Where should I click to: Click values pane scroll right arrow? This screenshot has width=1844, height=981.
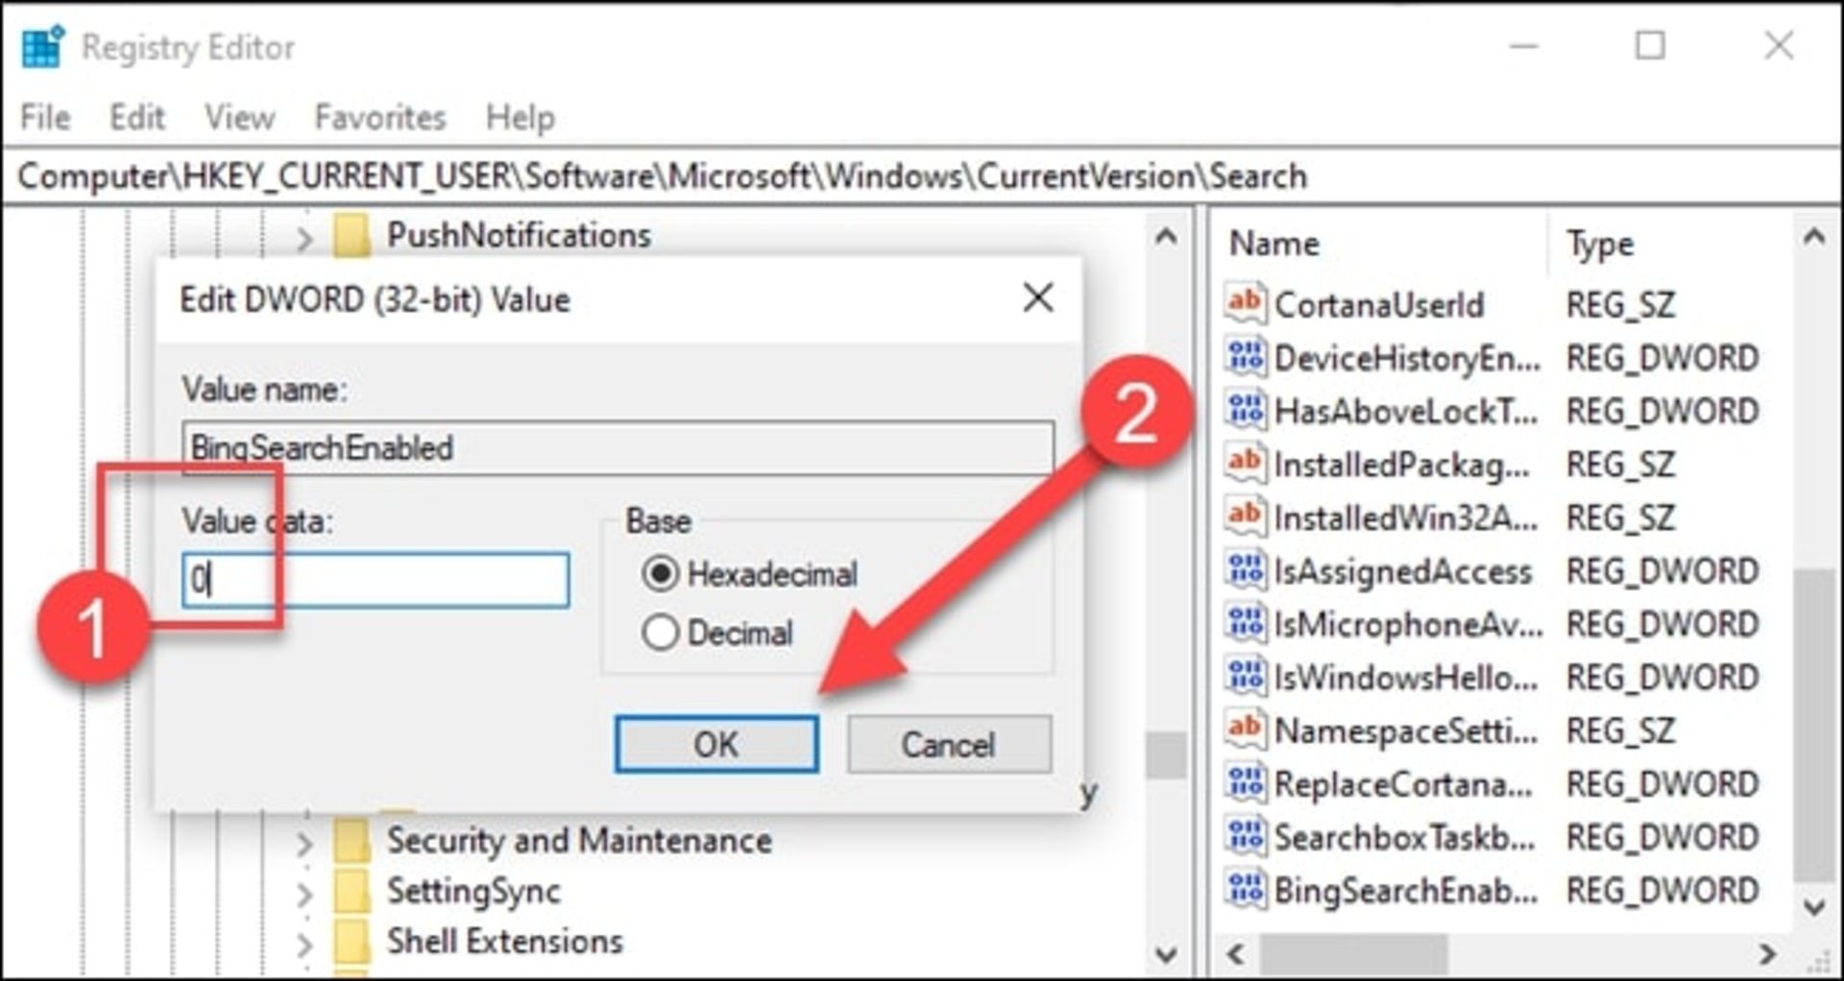[1767, 954]
